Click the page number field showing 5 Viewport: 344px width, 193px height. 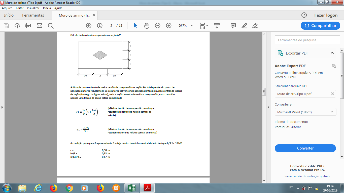(111, 26)
